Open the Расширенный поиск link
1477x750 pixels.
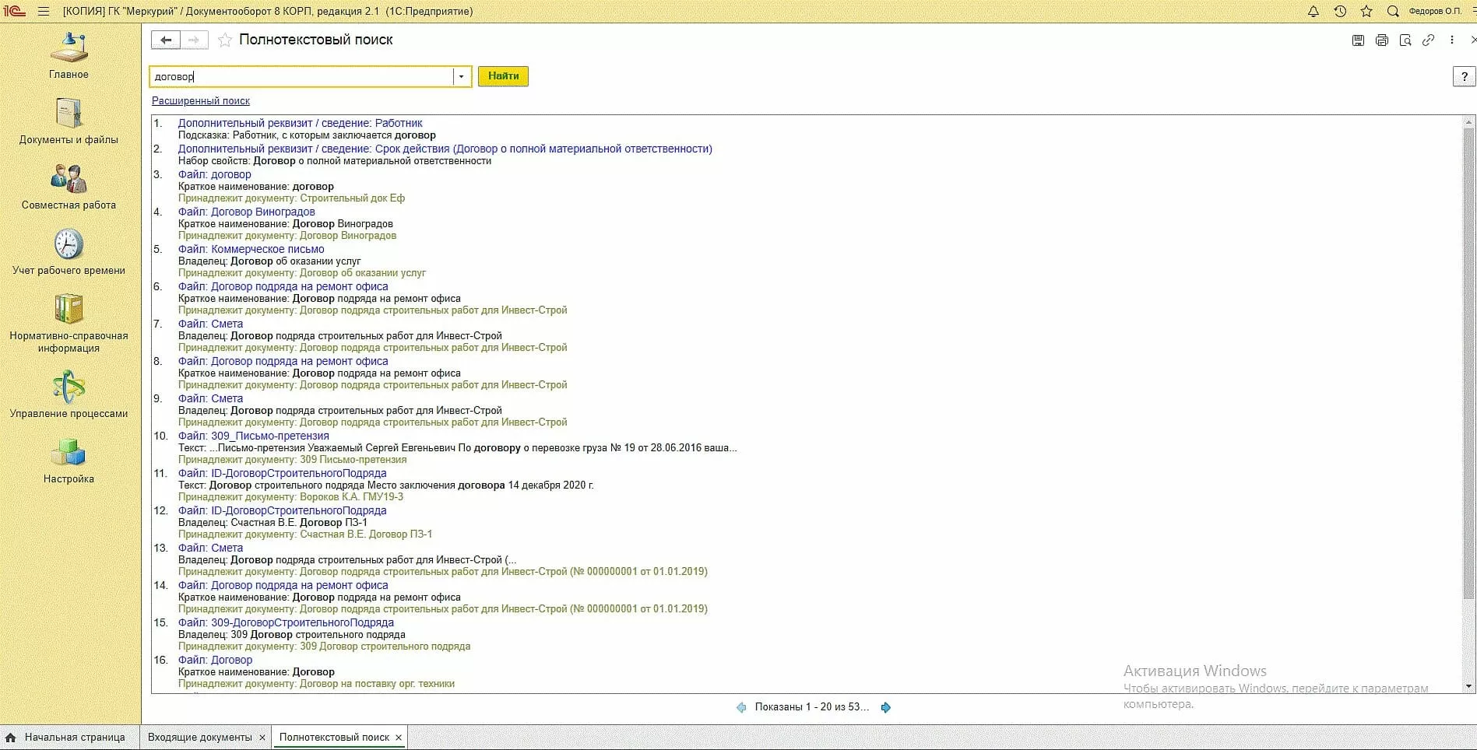pos(201,101)
